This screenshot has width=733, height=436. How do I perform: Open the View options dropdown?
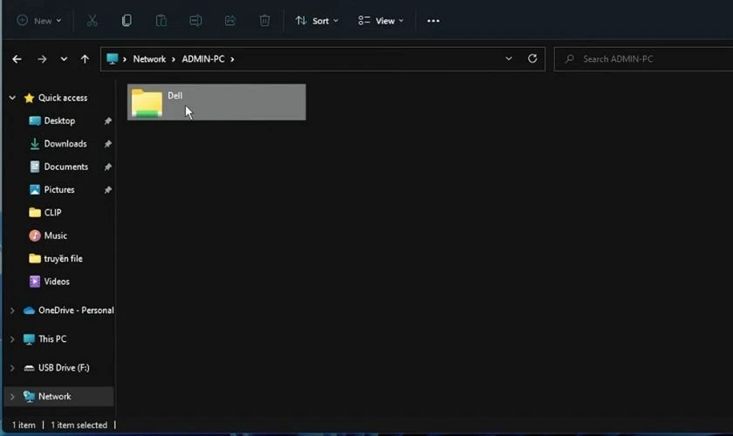[x=381, y=20]
